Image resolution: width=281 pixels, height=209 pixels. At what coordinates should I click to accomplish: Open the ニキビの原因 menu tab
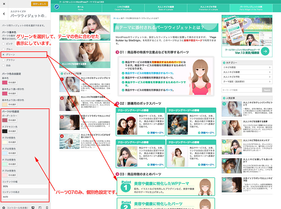tap(123, 8)
